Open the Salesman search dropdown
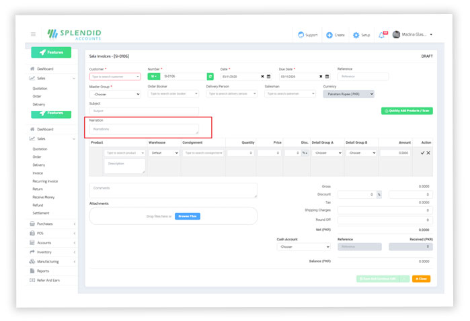Viewport: 470px width, 321px height. click(x=290, y=94)
